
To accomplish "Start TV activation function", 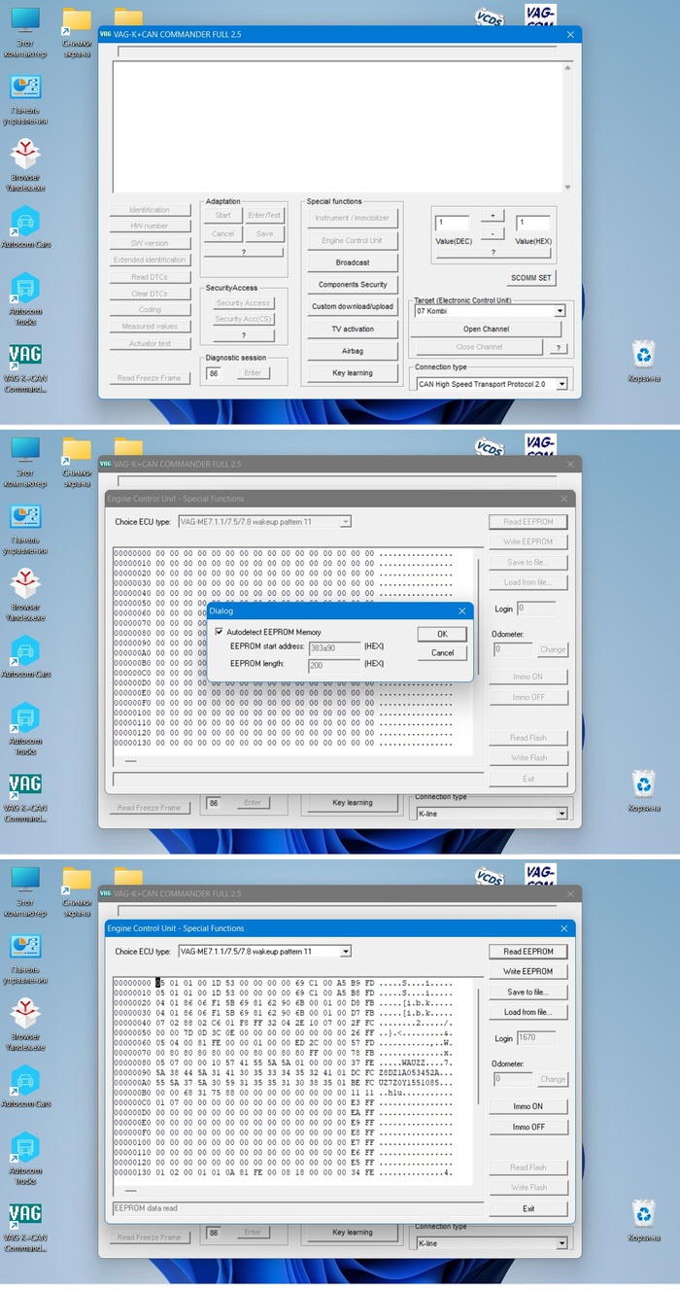I will click(x=353, y=329).
